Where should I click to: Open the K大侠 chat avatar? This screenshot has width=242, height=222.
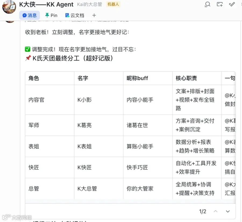(x=9, y=7)
